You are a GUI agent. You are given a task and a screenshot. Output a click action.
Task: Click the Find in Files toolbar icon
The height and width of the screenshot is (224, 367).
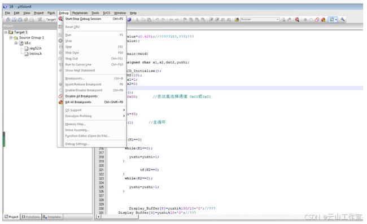(237, 20)
